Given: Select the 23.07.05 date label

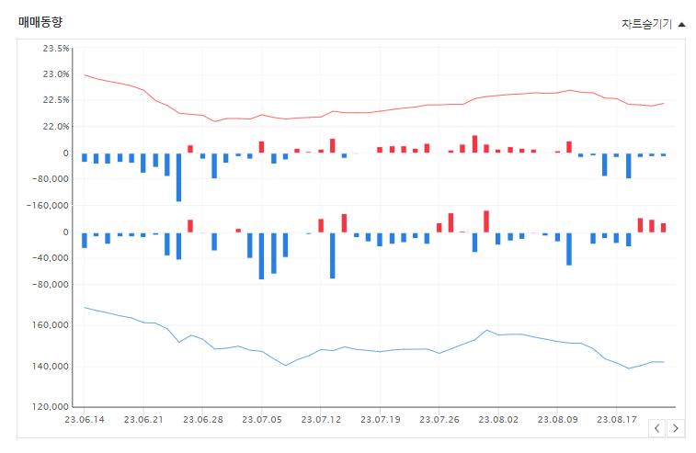Looking at the screenshot, I should 262,419.
